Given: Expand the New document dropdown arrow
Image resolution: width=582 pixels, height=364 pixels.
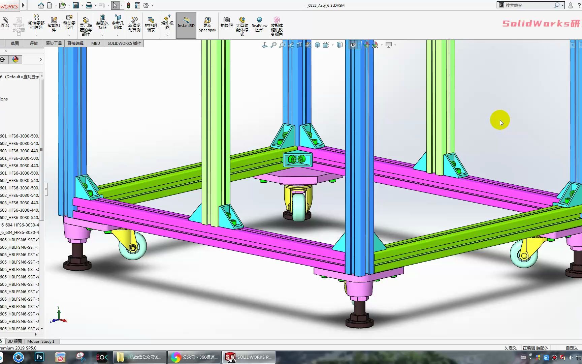Looking at the screenshot, I should tap(56, 5).
